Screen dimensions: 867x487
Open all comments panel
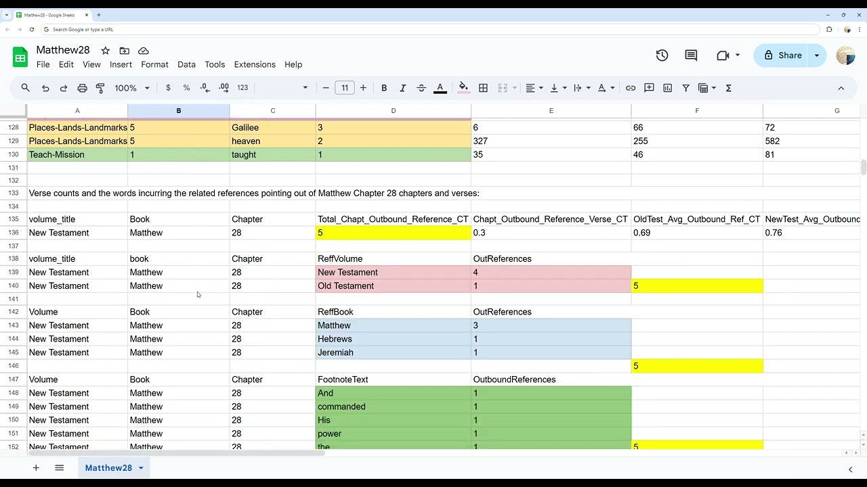(691, 55)
